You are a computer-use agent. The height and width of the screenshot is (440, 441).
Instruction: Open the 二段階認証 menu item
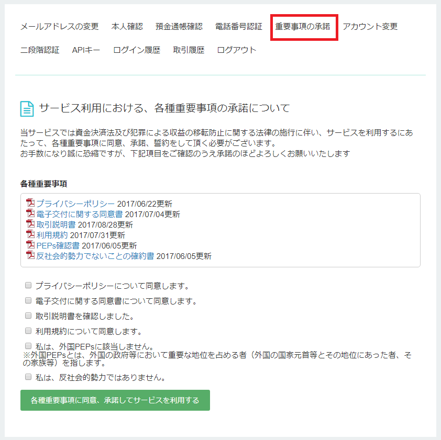[x=40, y=50]
